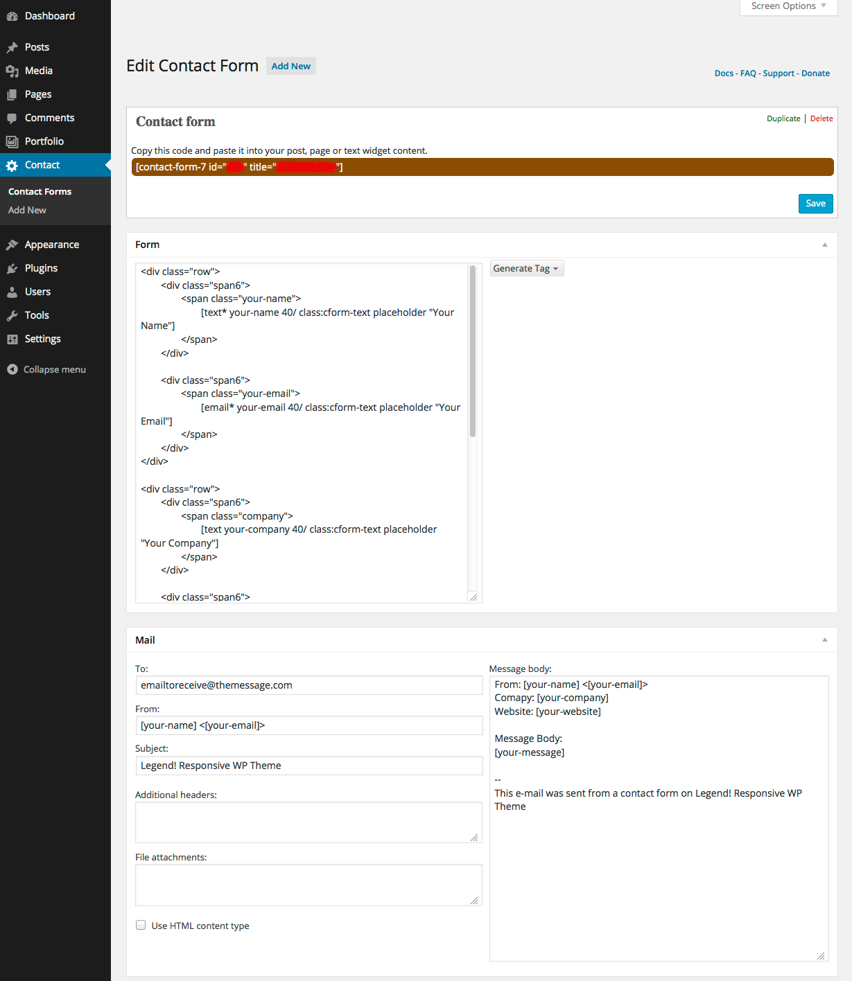This screenshot has height=981, width=852.
Task: Click the Add New button beside title
Action: pos(291,66)
